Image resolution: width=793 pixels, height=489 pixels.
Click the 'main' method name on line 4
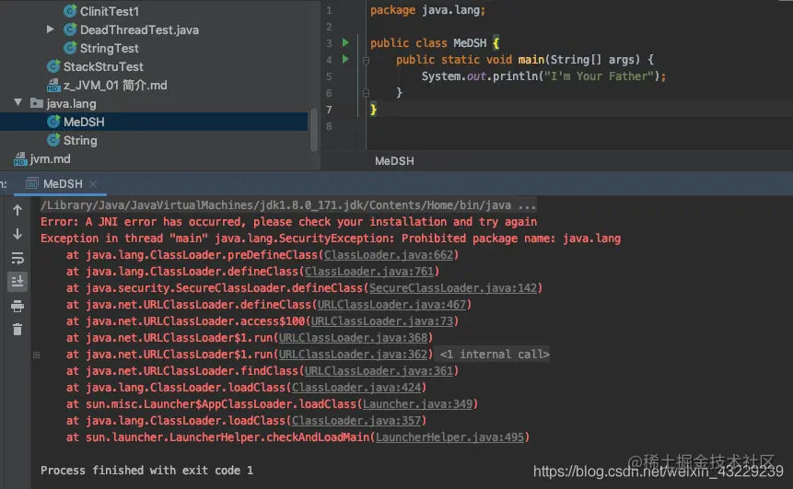pyautogui.click(x=531, y=60)
